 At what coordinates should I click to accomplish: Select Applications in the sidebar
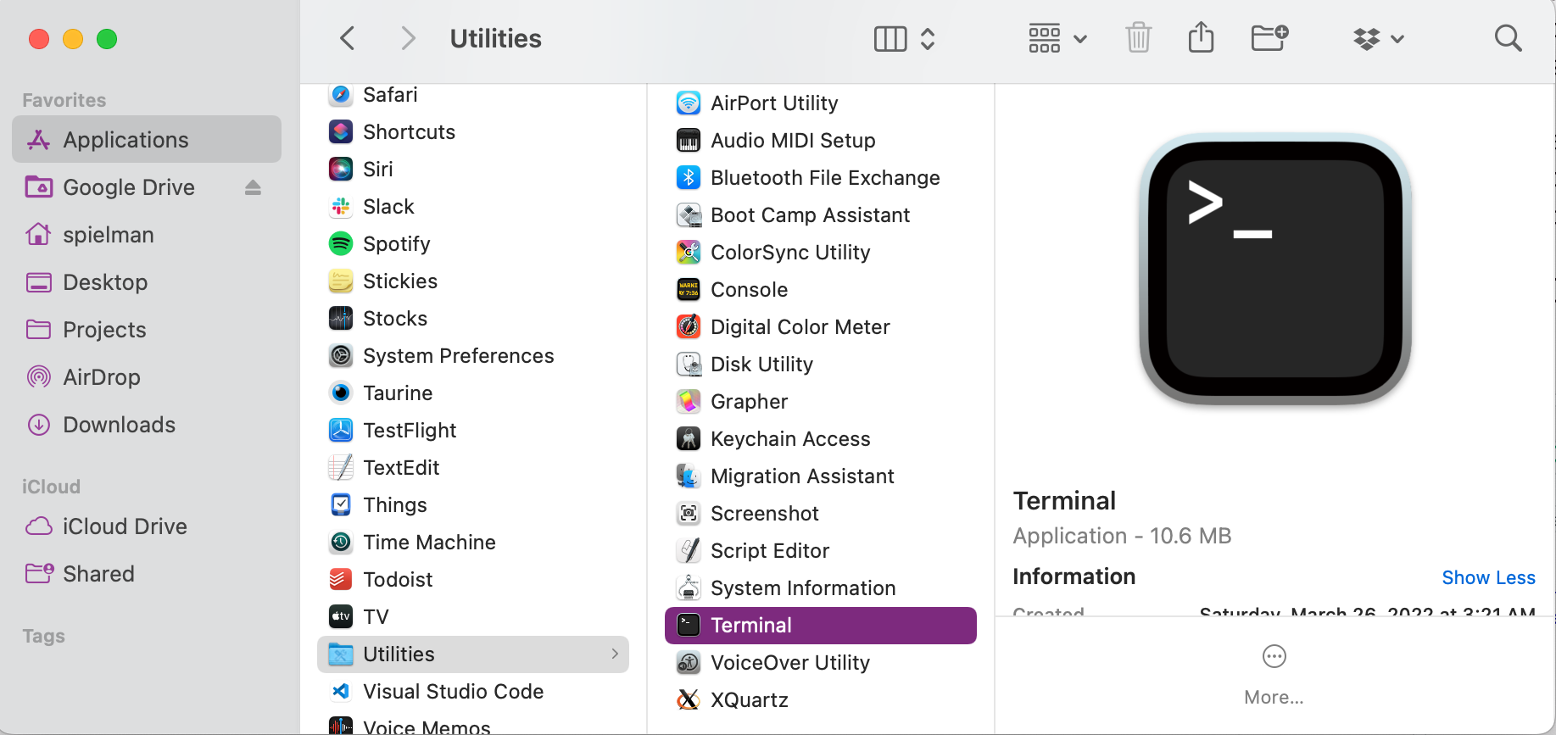point(147,139)
